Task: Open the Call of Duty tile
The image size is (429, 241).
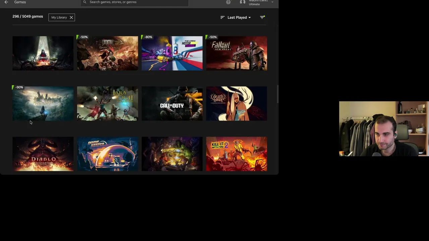Action: [x=172, y=103]
